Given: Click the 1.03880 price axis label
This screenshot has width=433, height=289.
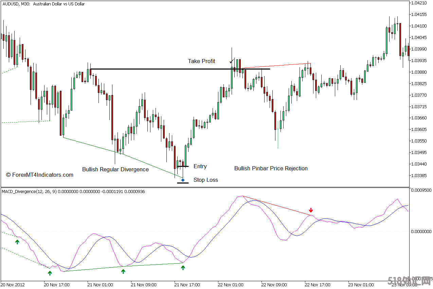Looking at the screenshot, I should [418, 72].
